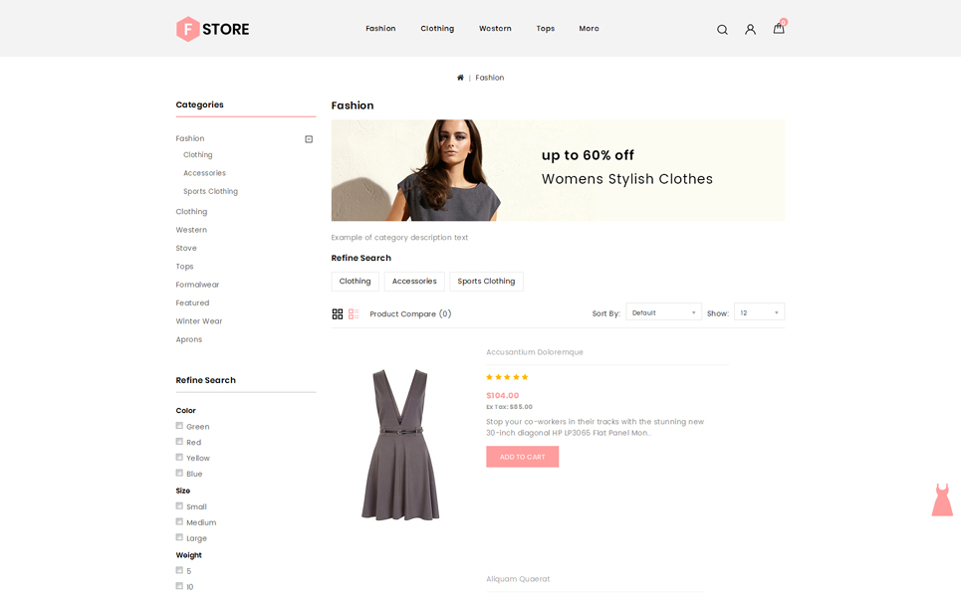Open the Fashion top menu
The width and height of the screenshot is (961, 597).
[x=380, y=29]
